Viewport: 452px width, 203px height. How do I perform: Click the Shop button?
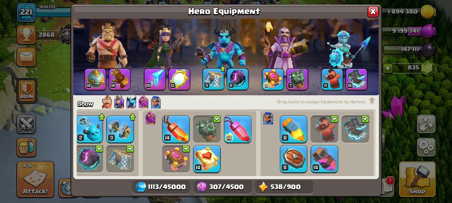coord(417,179)
